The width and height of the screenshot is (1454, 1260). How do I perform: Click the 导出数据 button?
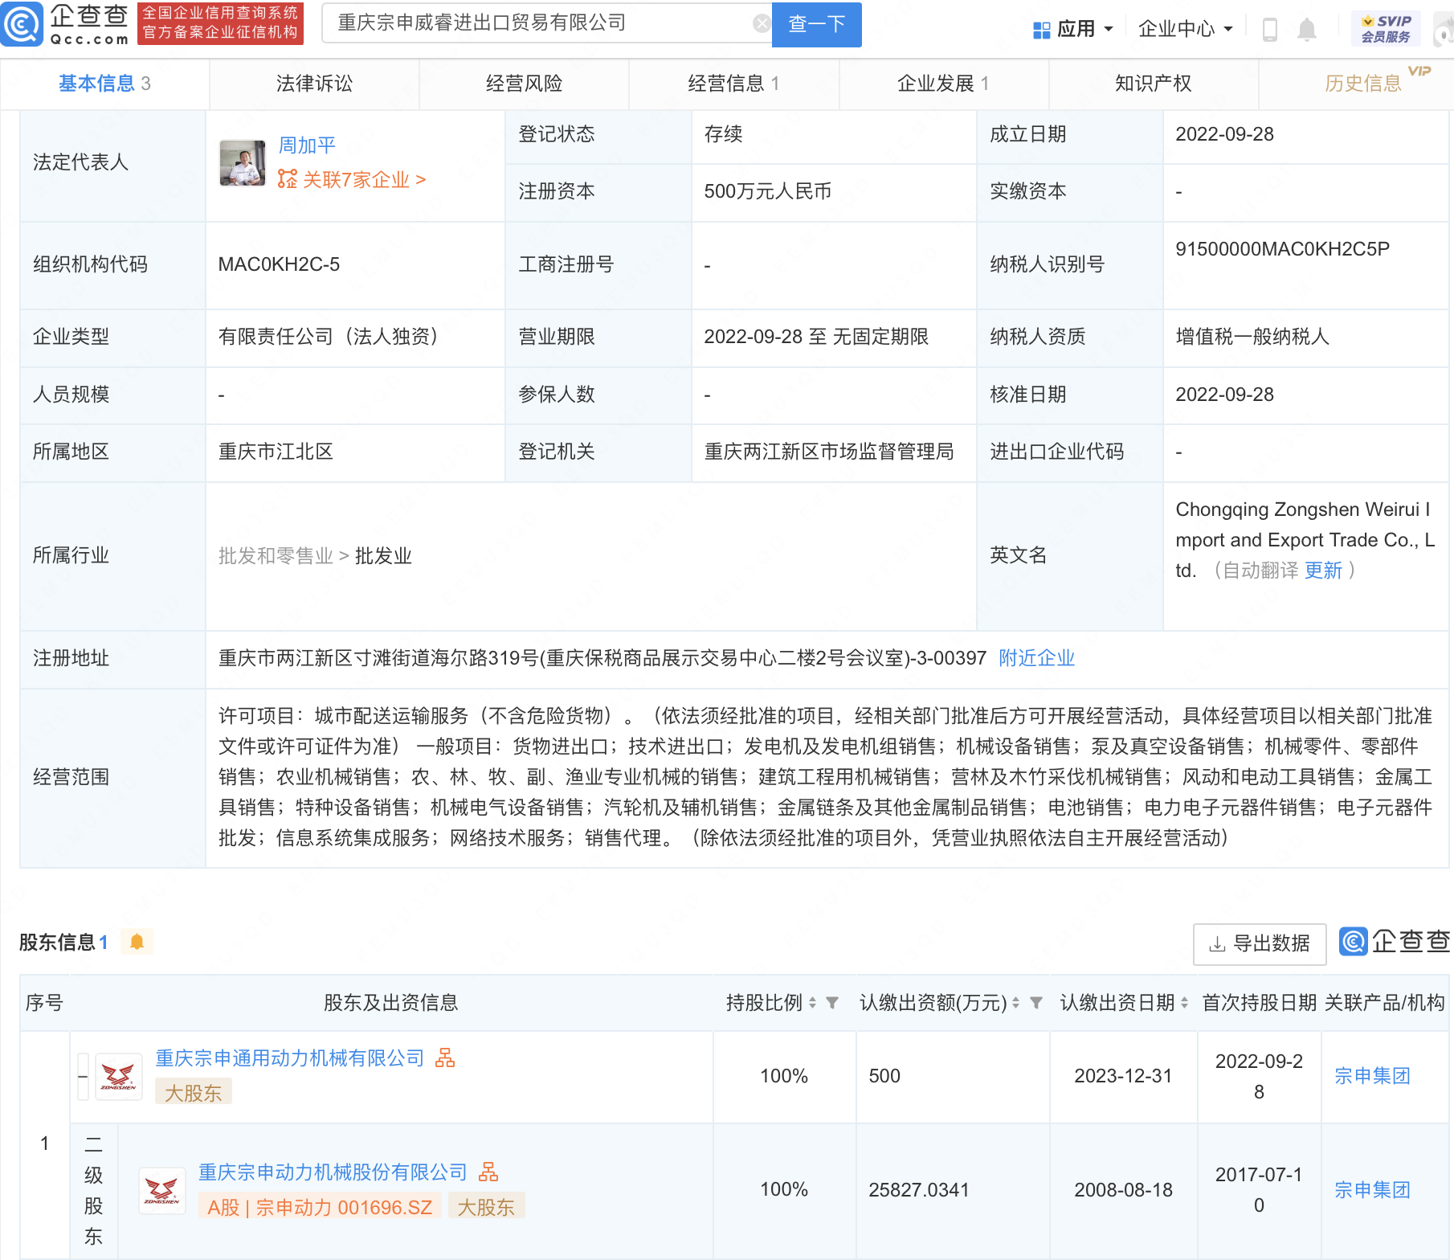1260,943
